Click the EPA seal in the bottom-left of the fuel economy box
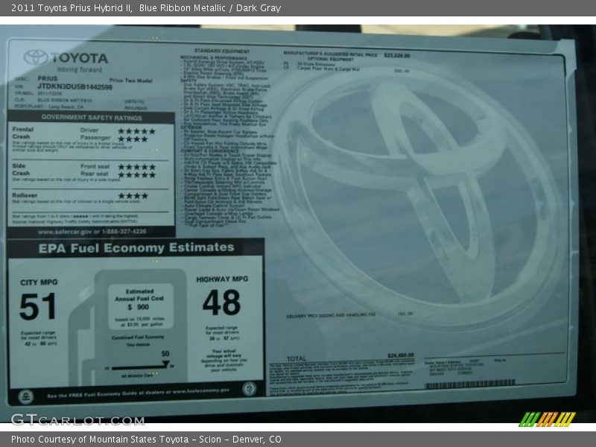This screenshot has width=596, height=447. (26, 396)
